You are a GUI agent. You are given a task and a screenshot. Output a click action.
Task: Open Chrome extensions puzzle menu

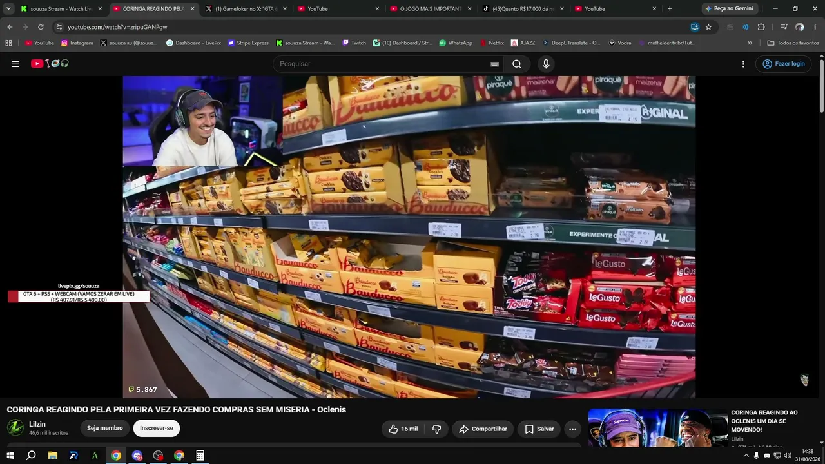pyautogui.click(x=761, y=27)
